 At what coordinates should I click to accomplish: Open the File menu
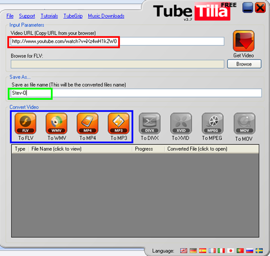pyautogui.click(x=10, y=16)
